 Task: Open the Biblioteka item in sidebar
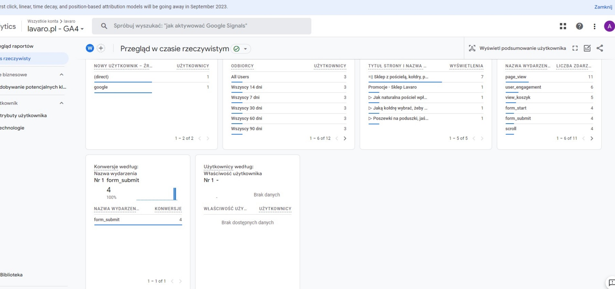point(11,275)
